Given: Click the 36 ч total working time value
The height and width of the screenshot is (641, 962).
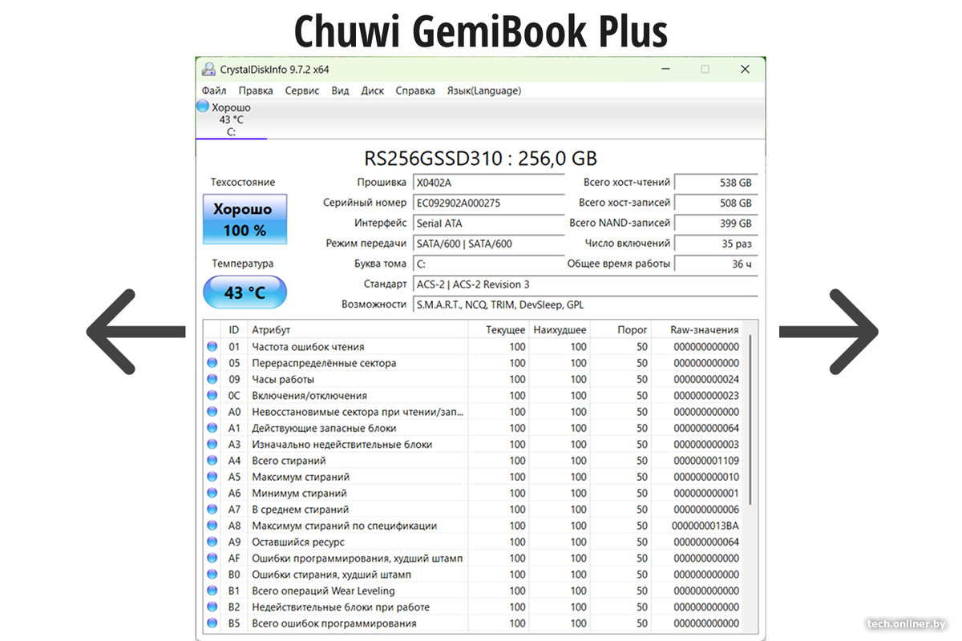Looking at the screenshot, I should point(717,264).
